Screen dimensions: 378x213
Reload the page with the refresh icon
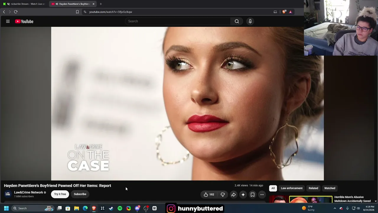tap(16, 12)
